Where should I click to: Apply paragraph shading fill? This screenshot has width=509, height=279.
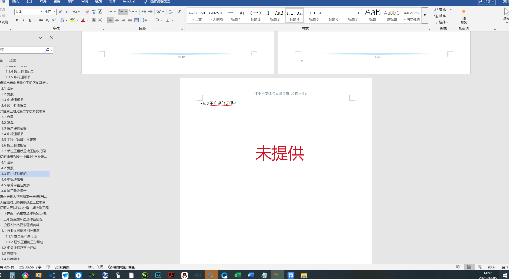point(157,20)
